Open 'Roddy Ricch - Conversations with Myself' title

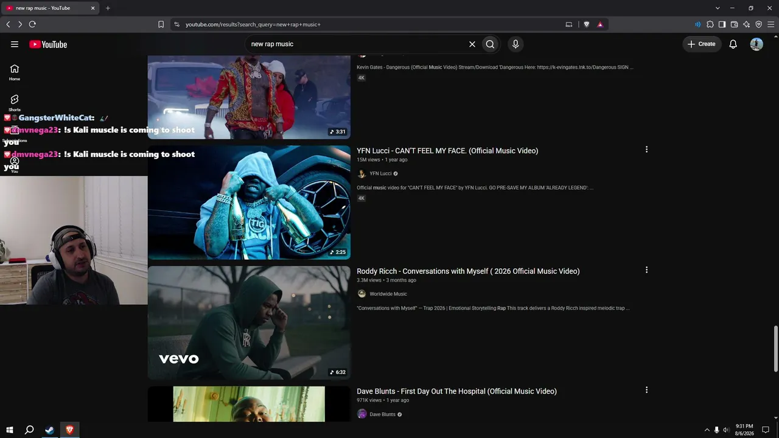[468, 271]
